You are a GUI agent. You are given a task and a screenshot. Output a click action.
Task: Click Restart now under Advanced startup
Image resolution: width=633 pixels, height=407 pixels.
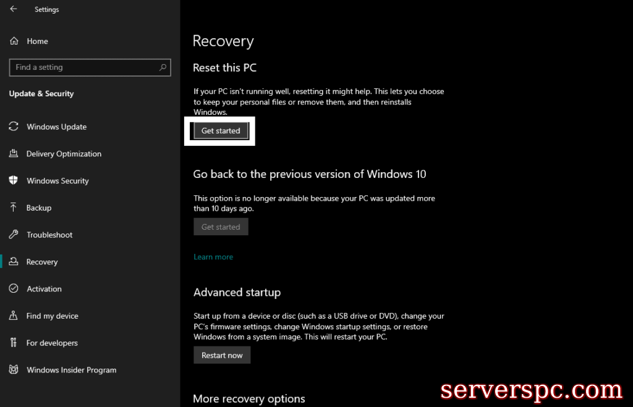(x=222, y=355)
